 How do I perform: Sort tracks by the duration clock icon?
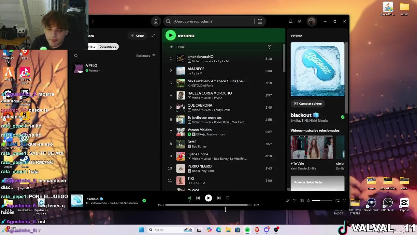tap(269, 47)
